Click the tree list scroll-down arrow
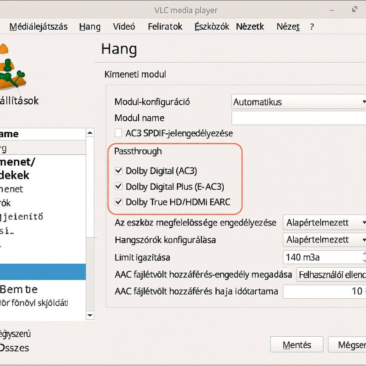The height and width of the screenshot is (366, 366). coord(90,315)
